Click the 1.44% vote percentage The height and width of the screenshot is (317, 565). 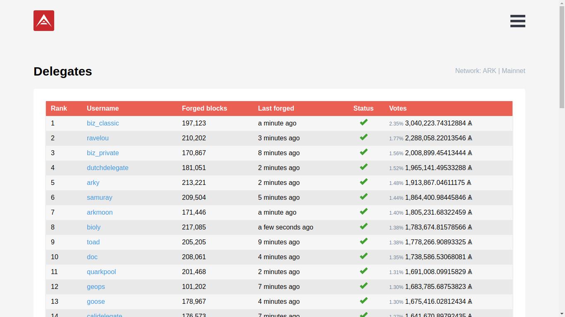coord(396,198)
